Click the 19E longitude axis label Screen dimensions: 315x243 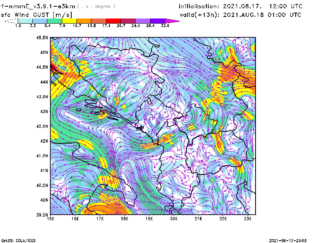149,218
